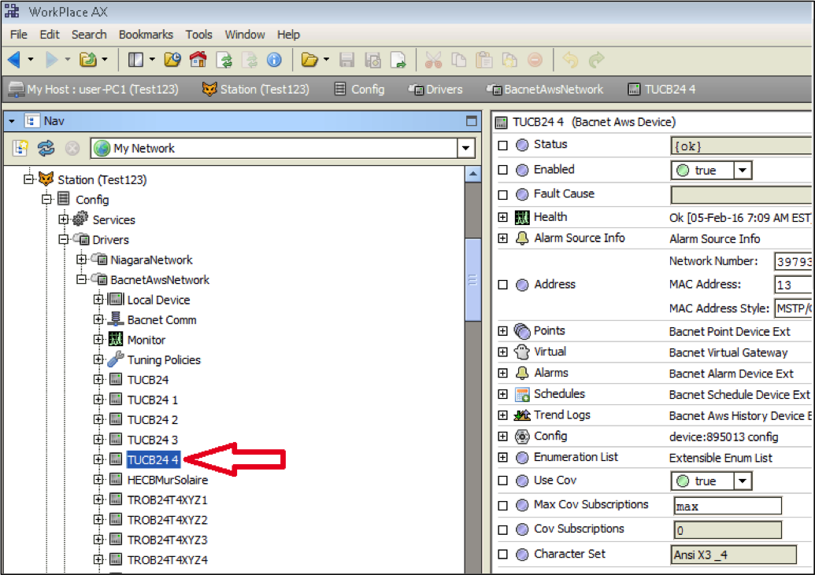Open the Enabled true dropdown
815x575 pixels.
pos(743,170)
